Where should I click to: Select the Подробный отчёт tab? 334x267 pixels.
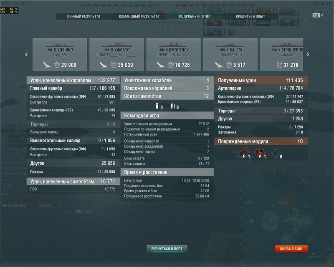tap(195, 16)
